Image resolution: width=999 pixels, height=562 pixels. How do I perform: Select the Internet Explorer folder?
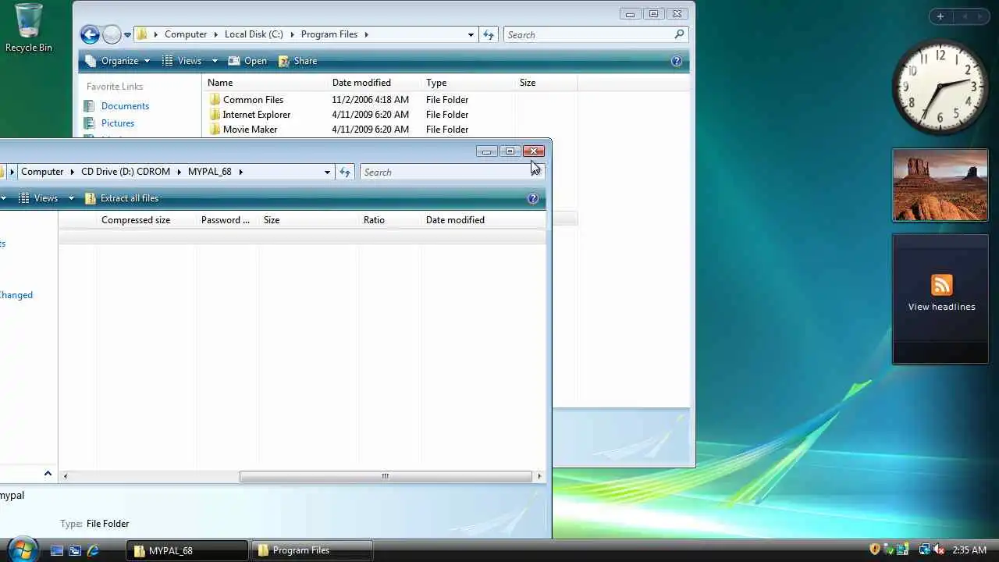(x=257, y=115)
